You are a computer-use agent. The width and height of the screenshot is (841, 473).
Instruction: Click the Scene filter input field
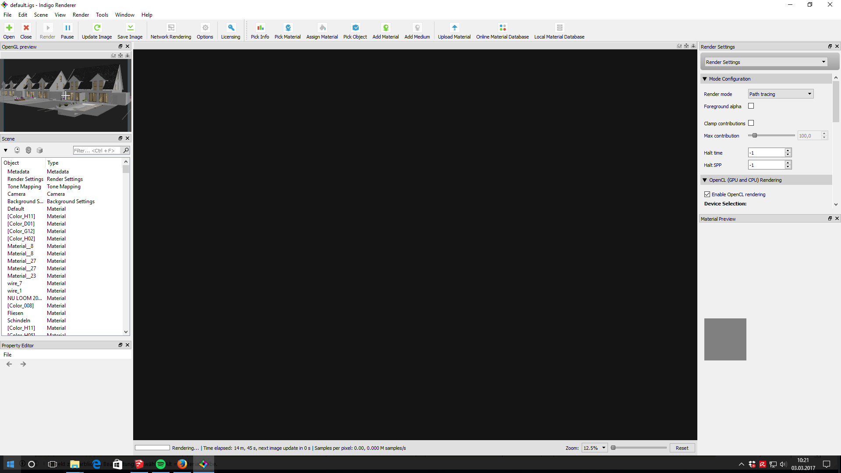coord(96,150)
